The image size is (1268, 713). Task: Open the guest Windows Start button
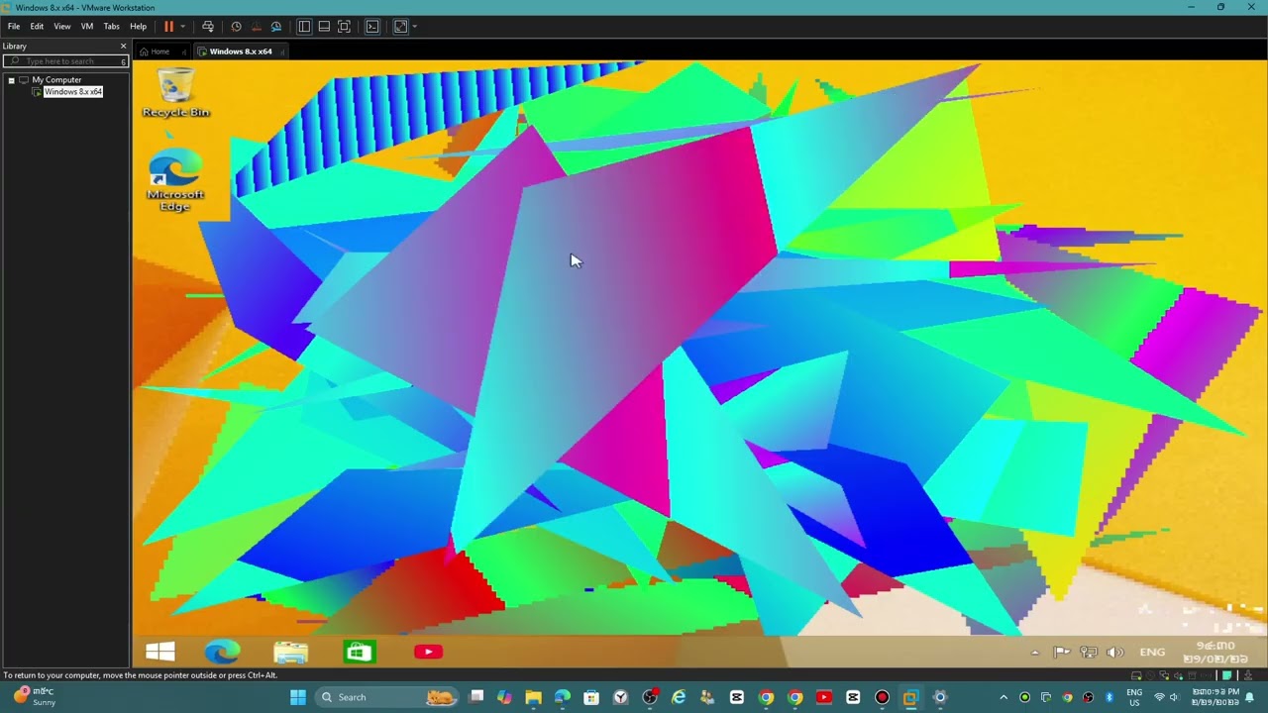[160, 652]
